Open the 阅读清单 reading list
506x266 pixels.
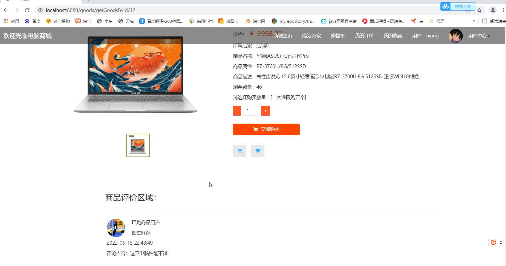click(x=494, y=21)
